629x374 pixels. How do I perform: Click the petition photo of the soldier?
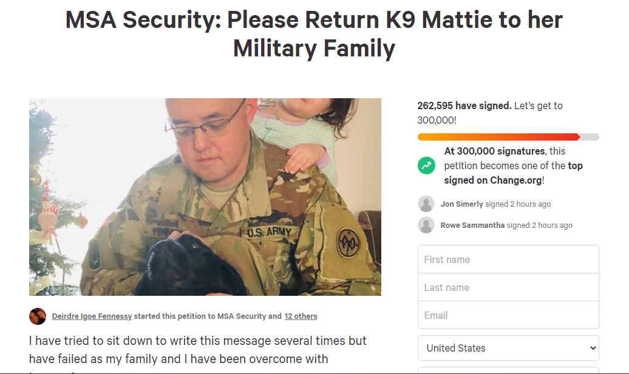(205, 197)
